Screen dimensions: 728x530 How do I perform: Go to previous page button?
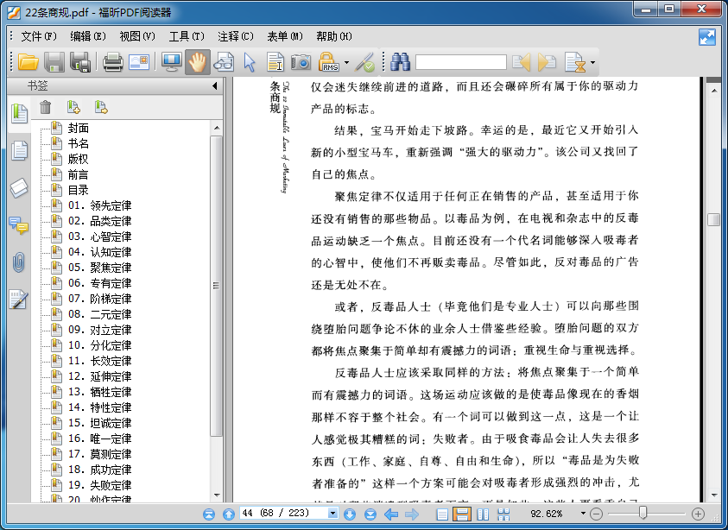(229, 514)
